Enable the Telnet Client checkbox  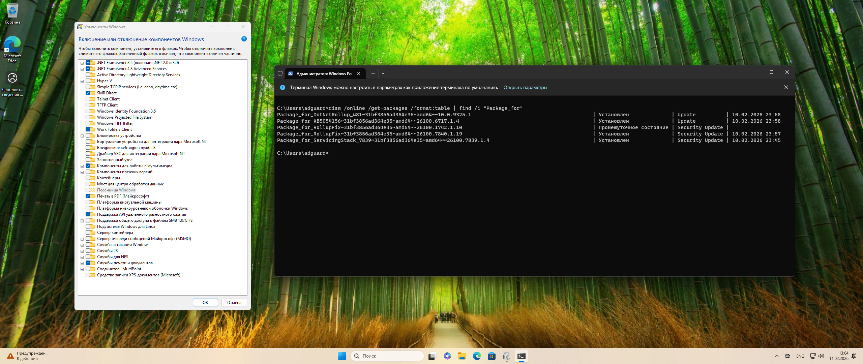[88, 99]
